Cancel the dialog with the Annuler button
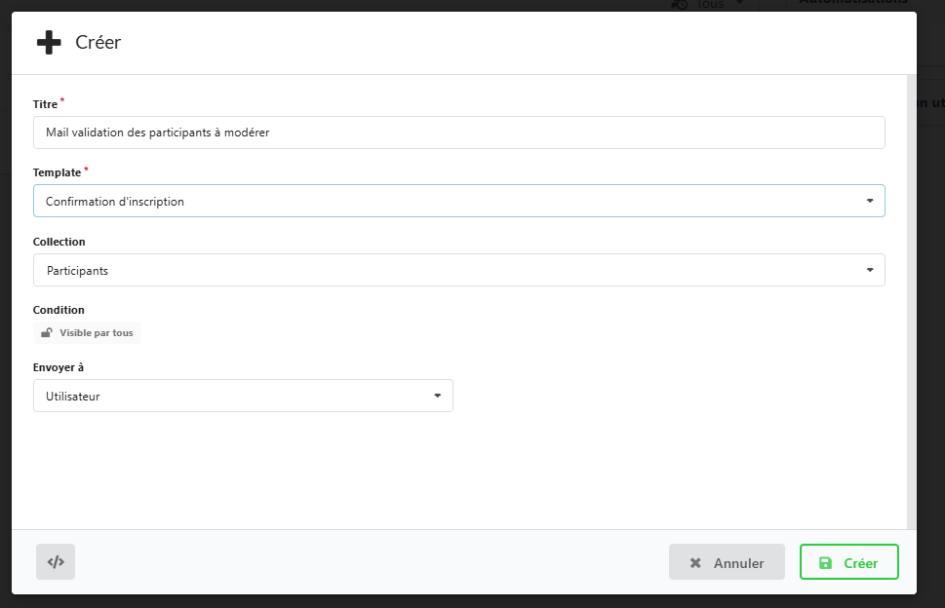Image resolution: width=945 pixels, height=608 pixels. point(727,563)
